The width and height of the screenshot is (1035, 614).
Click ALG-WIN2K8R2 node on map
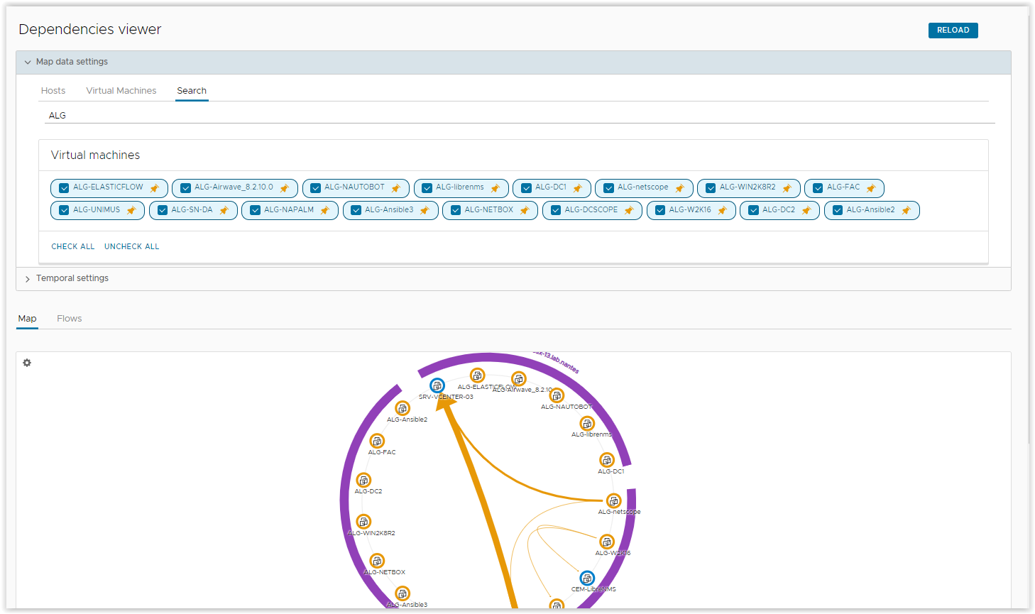click(x=363, y=522)
